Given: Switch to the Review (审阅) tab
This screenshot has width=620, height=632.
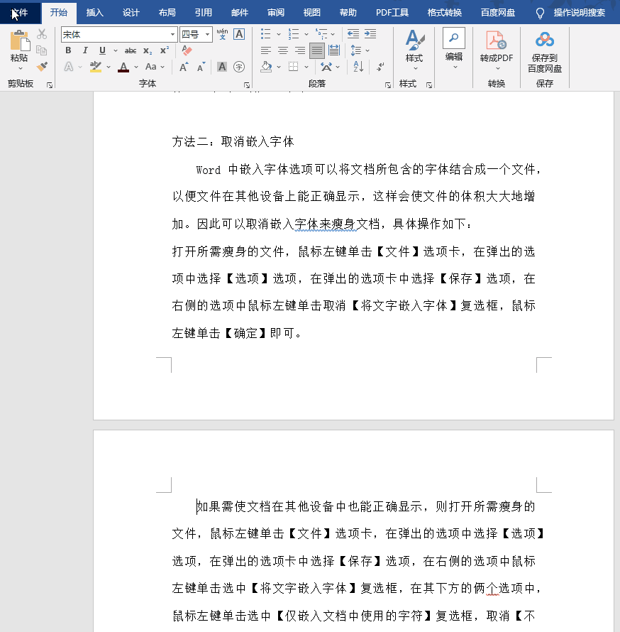Looking at the screenshot, I should (x=276, y=13).
